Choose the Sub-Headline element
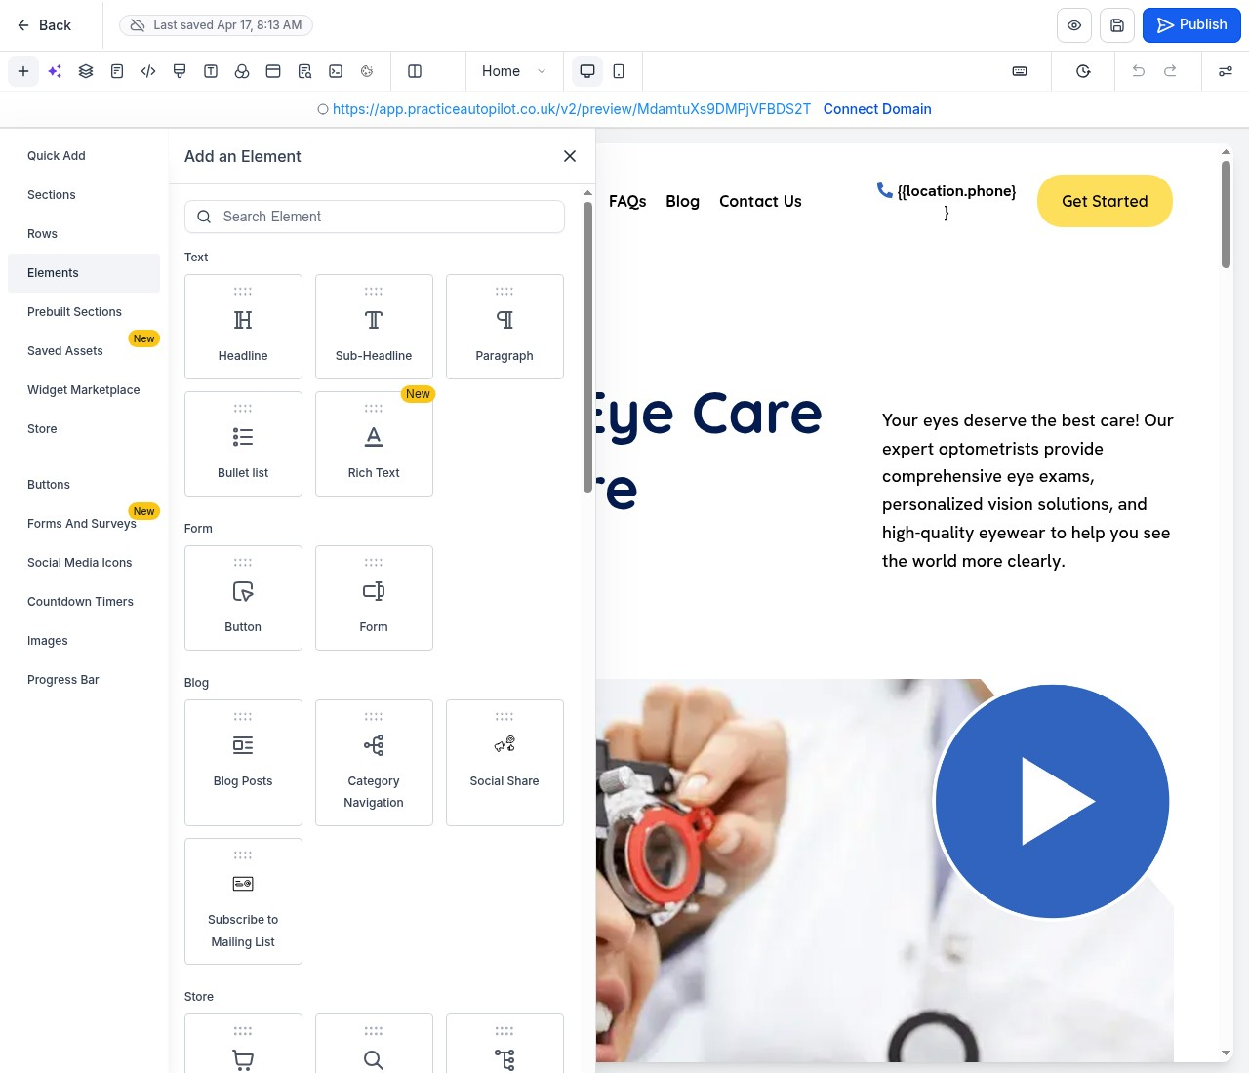The width and height of the screenshot is (1249, 1073). tap(374, 327)
